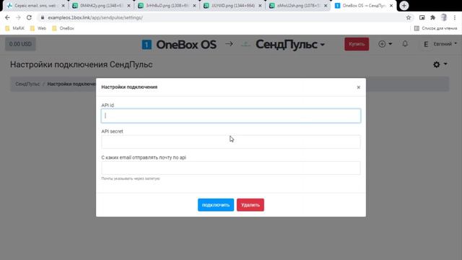Click the red Купить button
Viewport: 462px width, 260px height.
[x=357, y=44]
